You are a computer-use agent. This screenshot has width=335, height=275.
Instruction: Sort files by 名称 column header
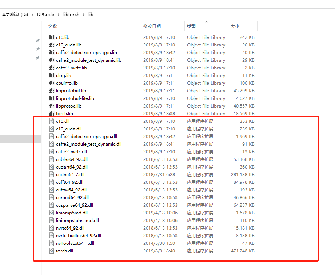(53, 27)
